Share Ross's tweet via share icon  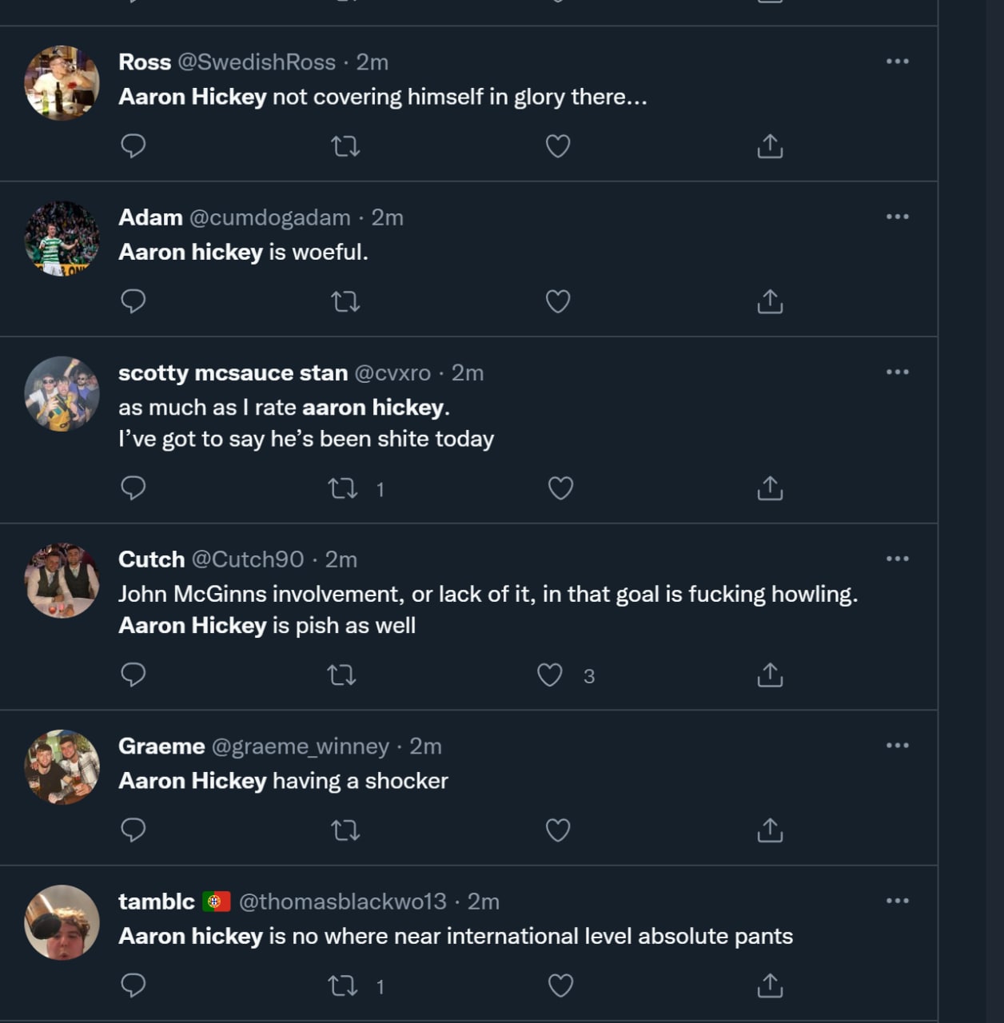(769, 146)
